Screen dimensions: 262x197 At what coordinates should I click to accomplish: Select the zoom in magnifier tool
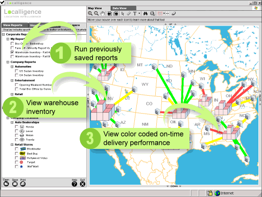pyautogui.click(x=90, y=13)
